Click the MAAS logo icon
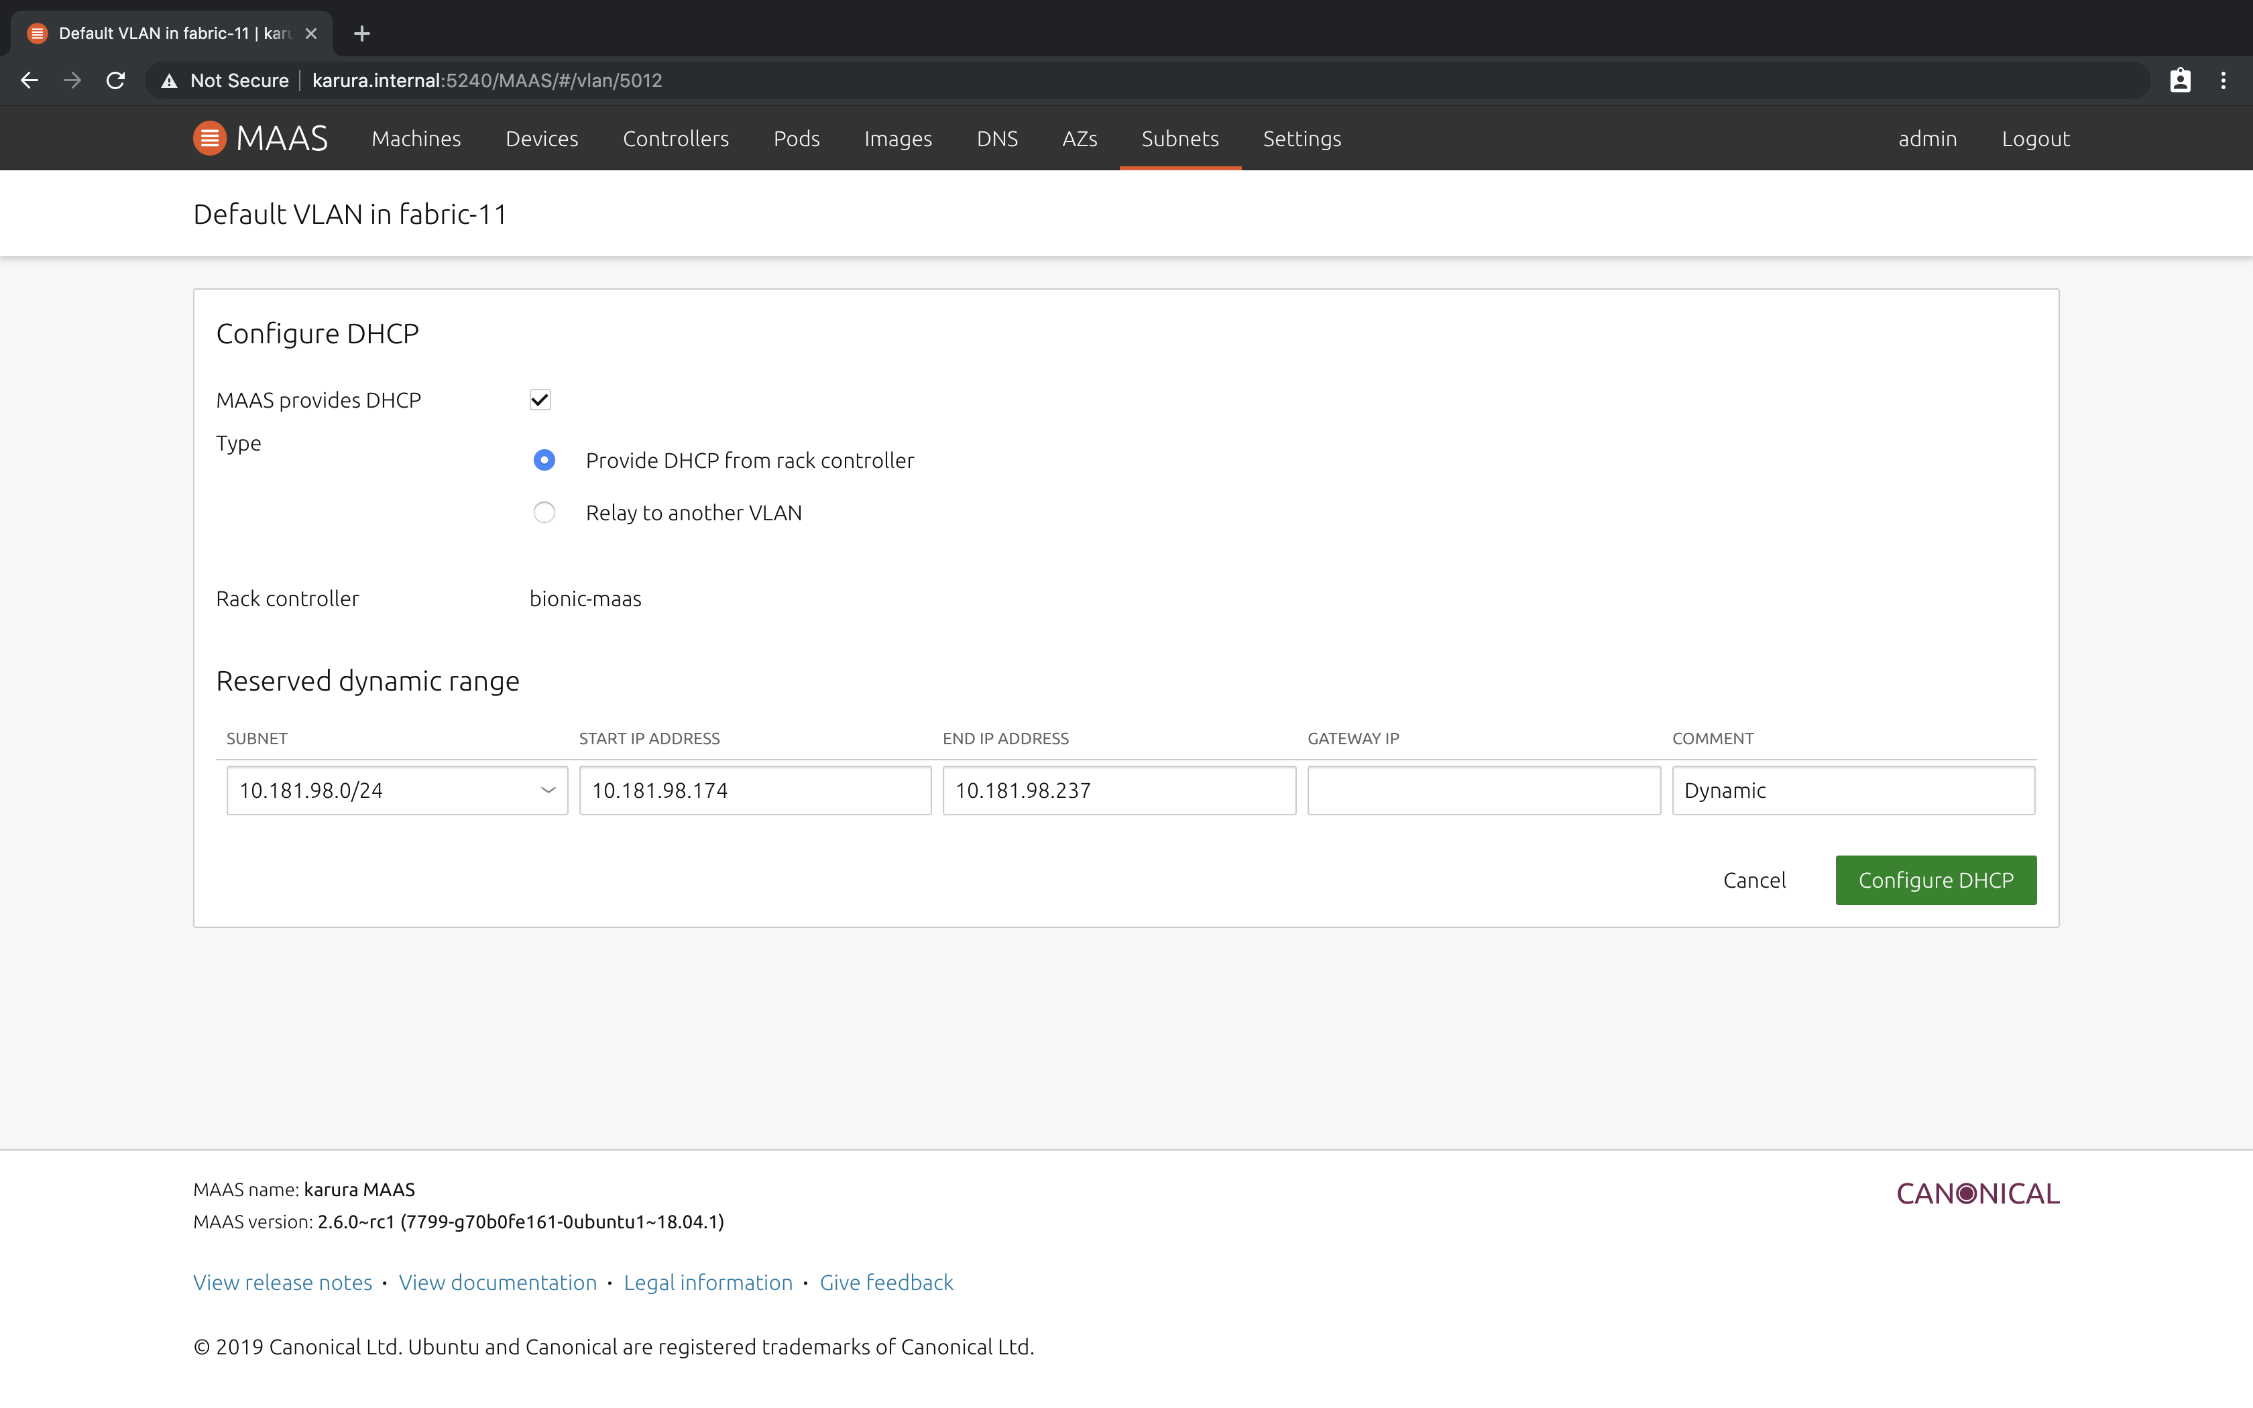Screen dimensions: 2253x1408 (x=209, y=139)
